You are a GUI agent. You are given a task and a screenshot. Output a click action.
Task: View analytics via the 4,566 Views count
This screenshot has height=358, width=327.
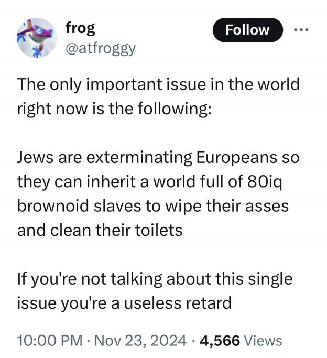(241, 341)
